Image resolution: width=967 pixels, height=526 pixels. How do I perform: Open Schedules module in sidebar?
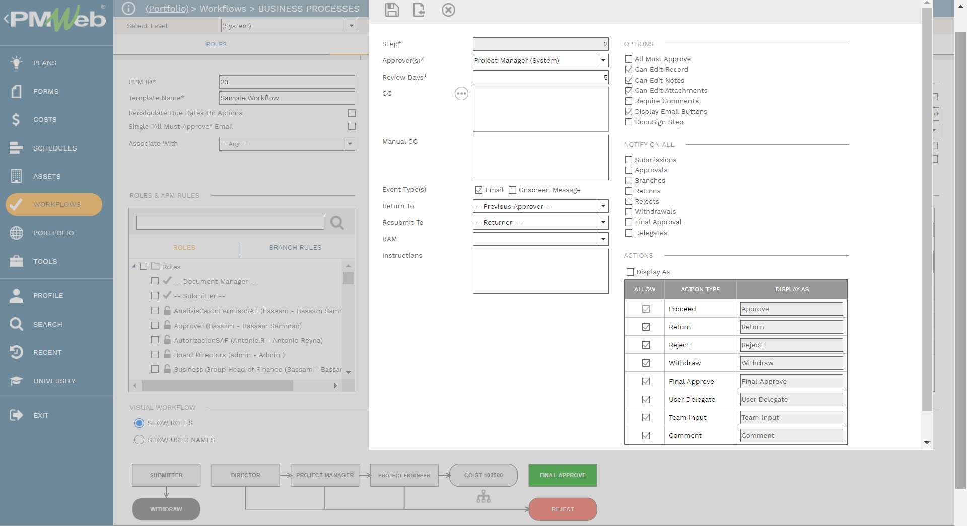coord(54,148)
